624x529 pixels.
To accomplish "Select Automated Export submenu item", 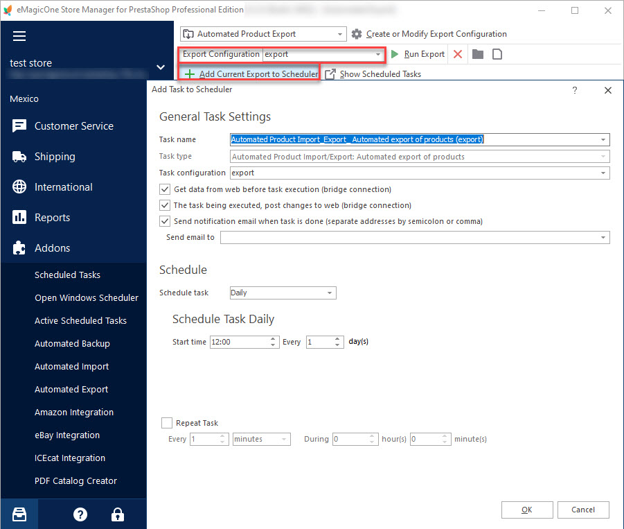I will 71,389.
